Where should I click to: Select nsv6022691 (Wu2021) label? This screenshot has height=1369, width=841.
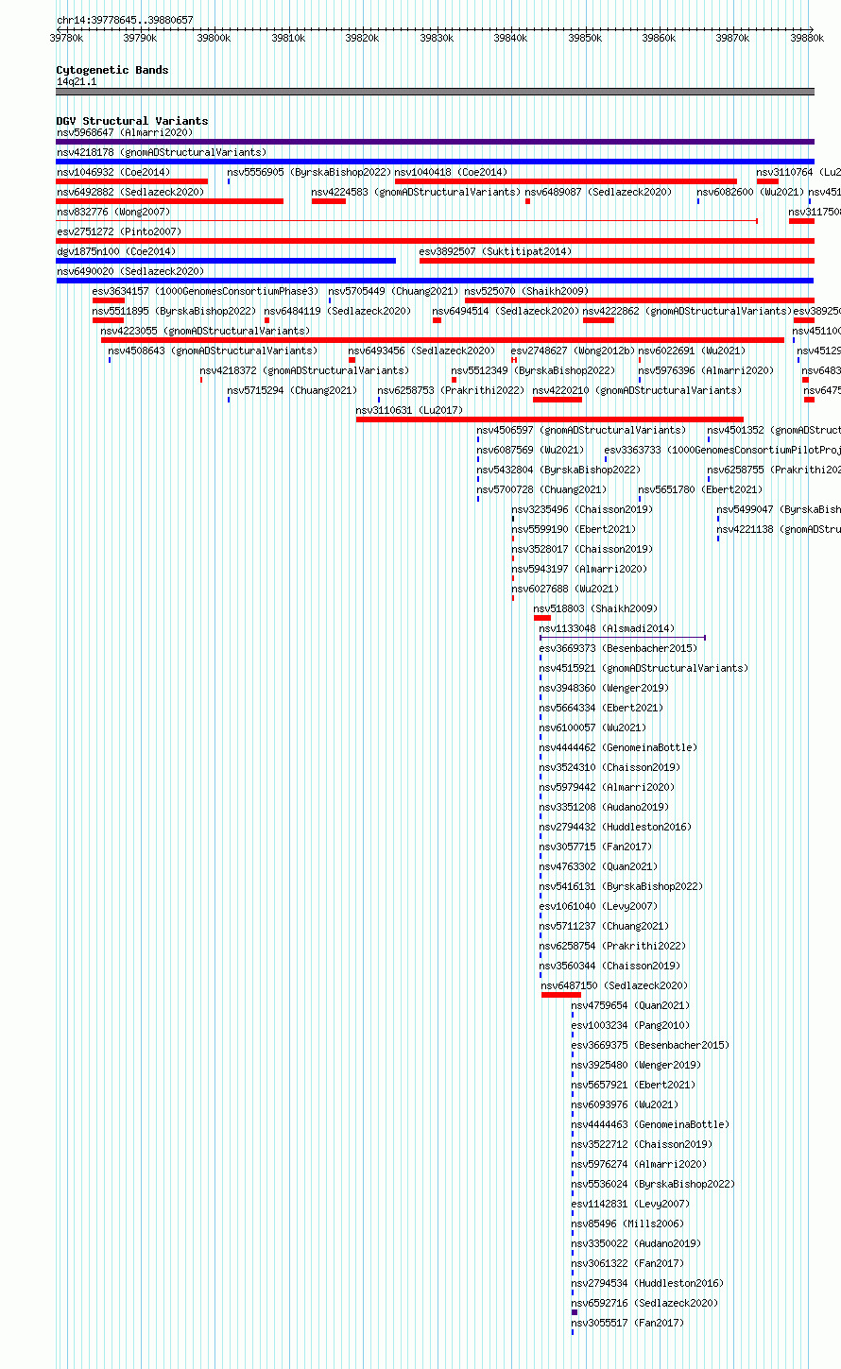pyautogui.click(x=693, y=351)
